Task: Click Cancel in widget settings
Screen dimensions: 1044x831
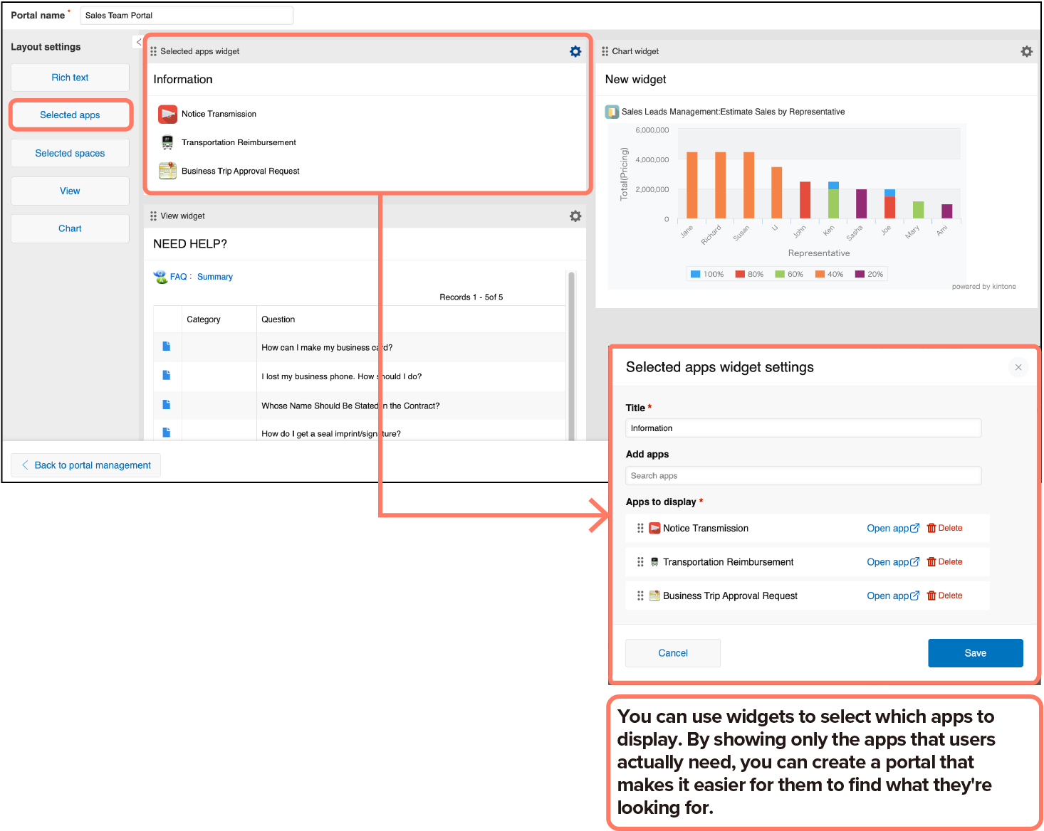Action: 672,653
